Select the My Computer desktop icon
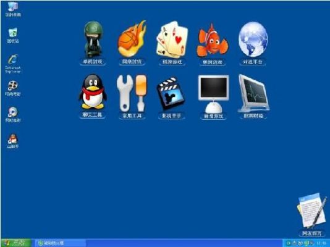Screen dimensions: 330x247 pos(13,9)
